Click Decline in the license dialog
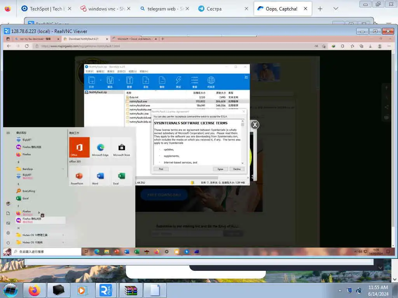This screenshot has height=298, width=398. [x=237, y=169]
